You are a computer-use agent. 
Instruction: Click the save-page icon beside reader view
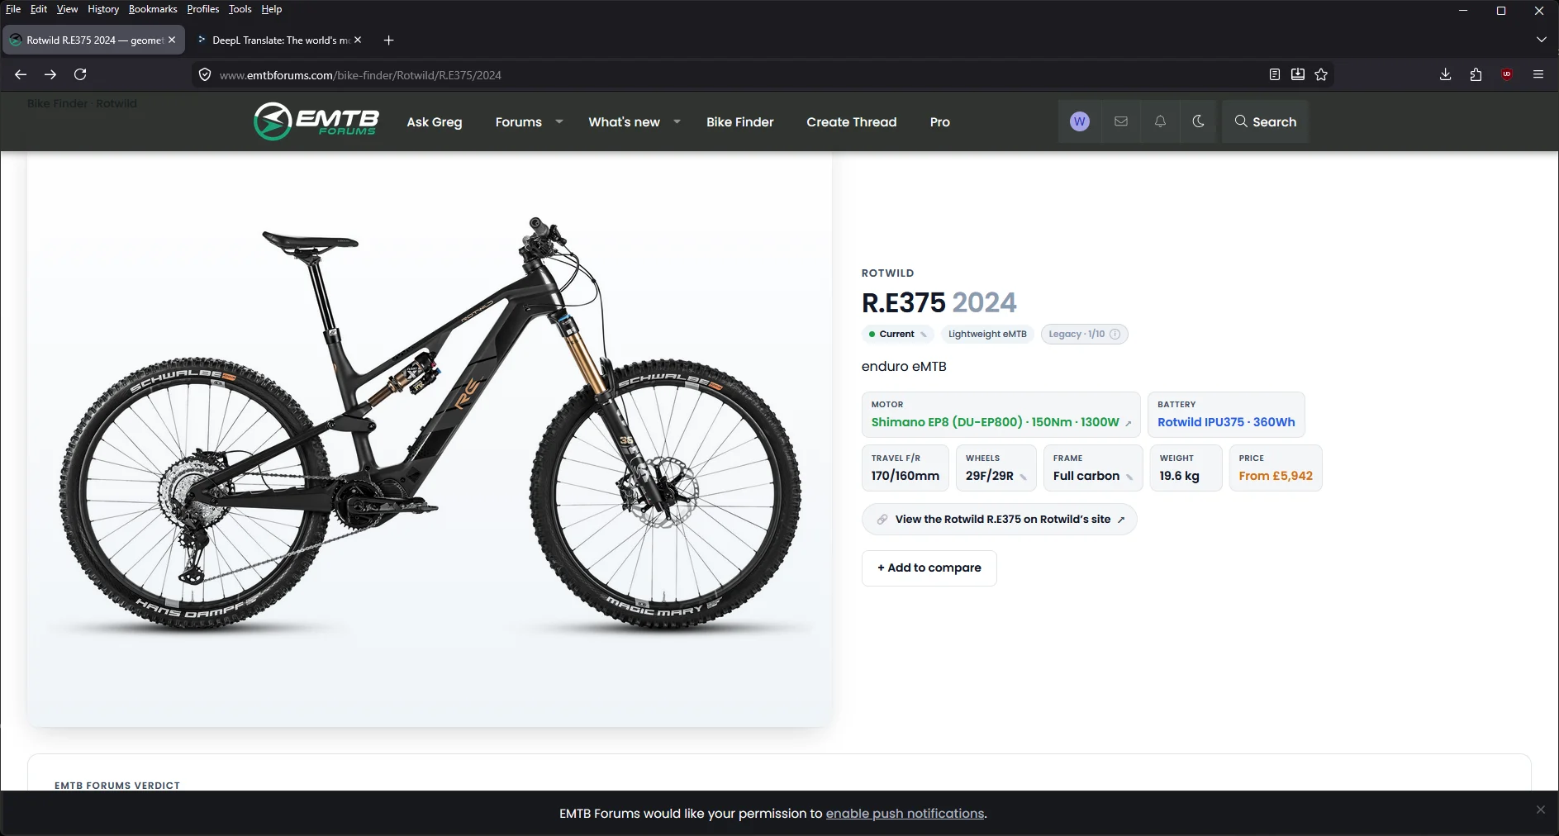[1298, 74]
